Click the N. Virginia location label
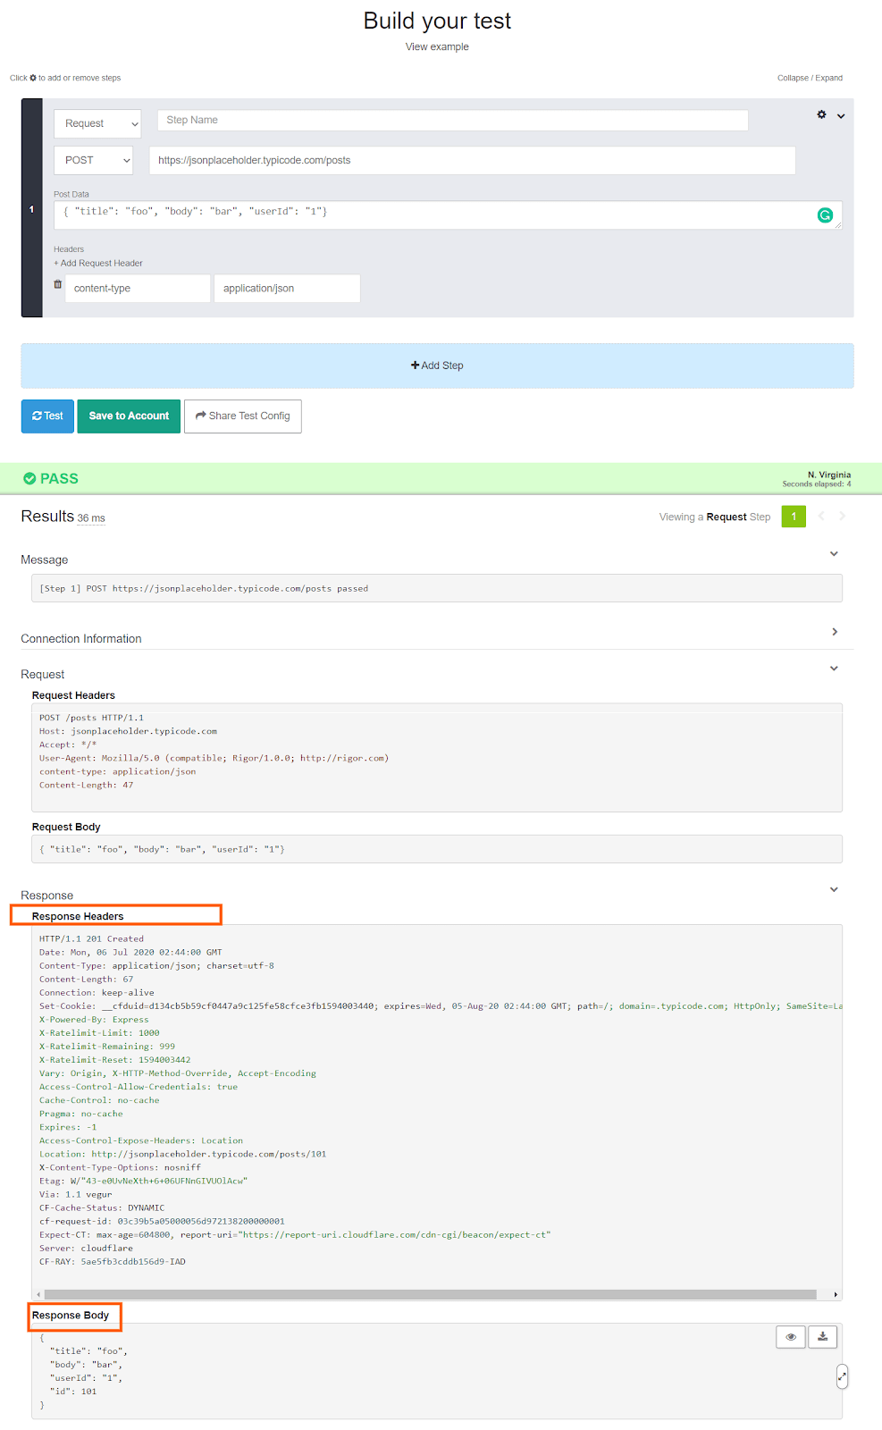The width and height of the screenshot is (882, 1430). click(829, 475)
